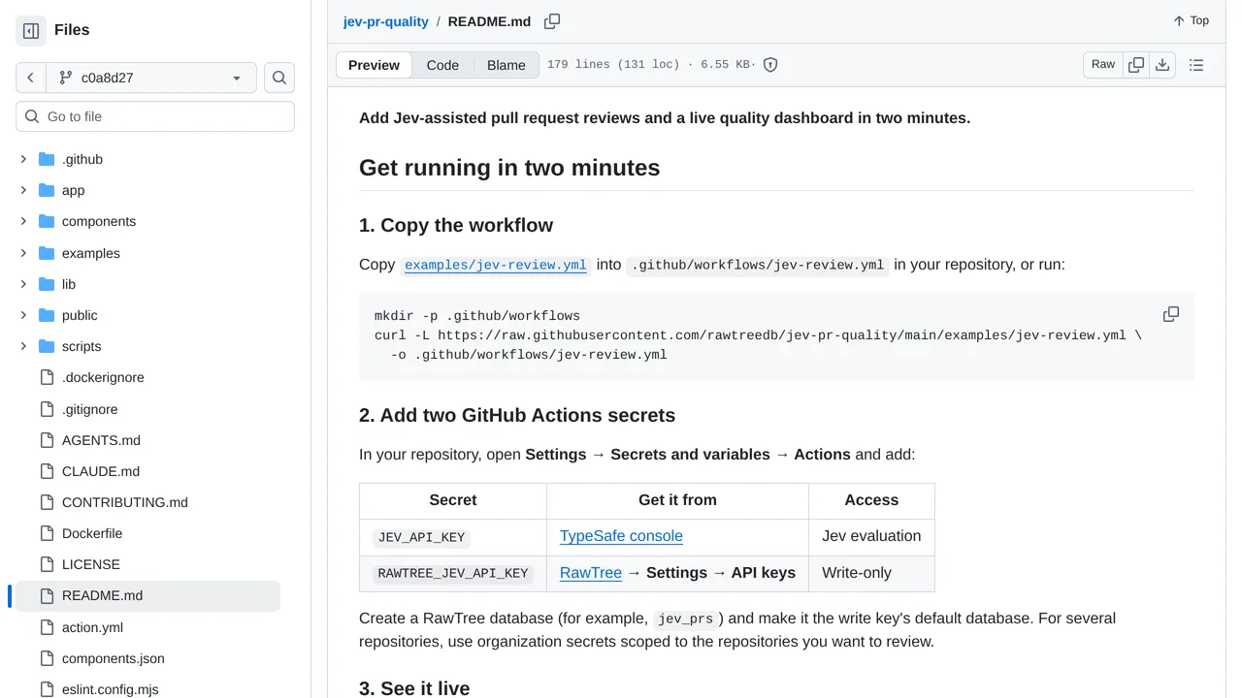Focus the Go to file field
This screenshot has width=1242, height=698.
coord(155,116)
